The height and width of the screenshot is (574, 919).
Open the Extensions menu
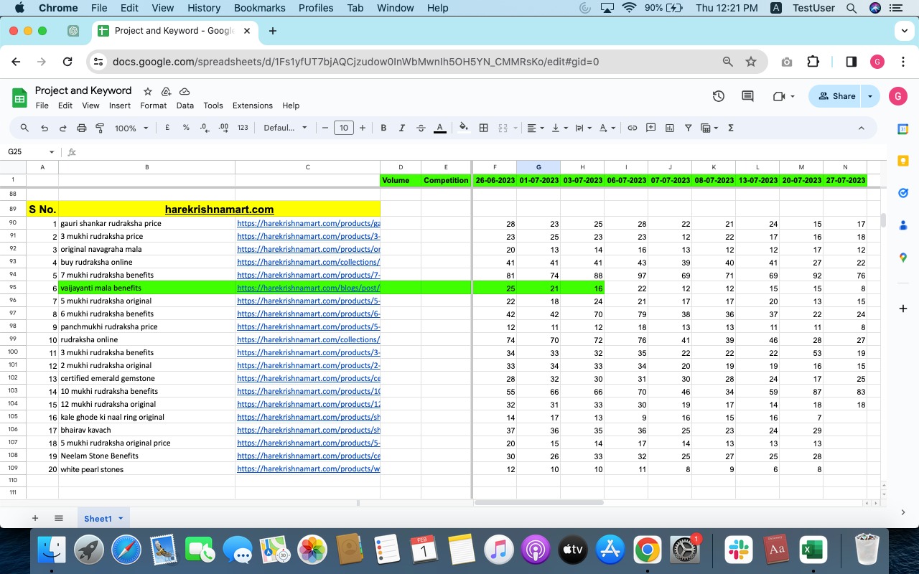(252, 105)
